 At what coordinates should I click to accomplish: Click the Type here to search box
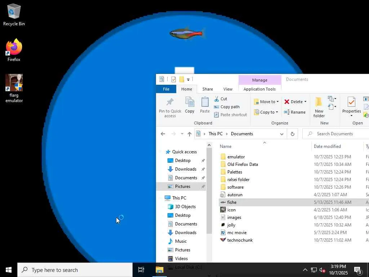tap(75, 270)
